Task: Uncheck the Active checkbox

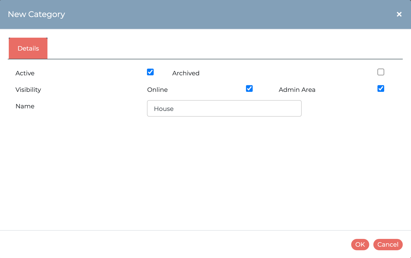Action: click(150, 72)
